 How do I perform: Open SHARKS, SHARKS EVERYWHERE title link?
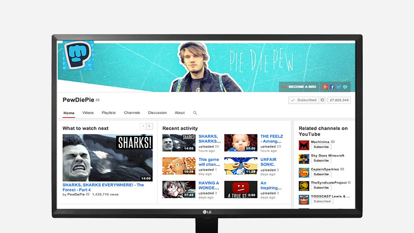click(x=103, y=187)
